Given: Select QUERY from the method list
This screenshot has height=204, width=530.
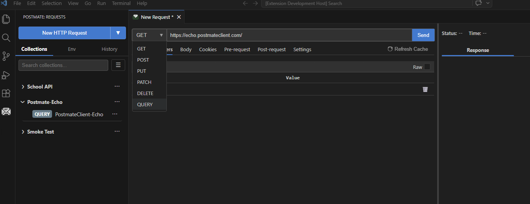Looking at the screenshot, I should pos(149,105).
